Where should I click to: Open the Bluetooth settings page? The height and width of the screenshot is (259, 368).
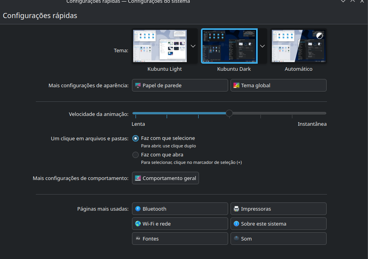180,209
